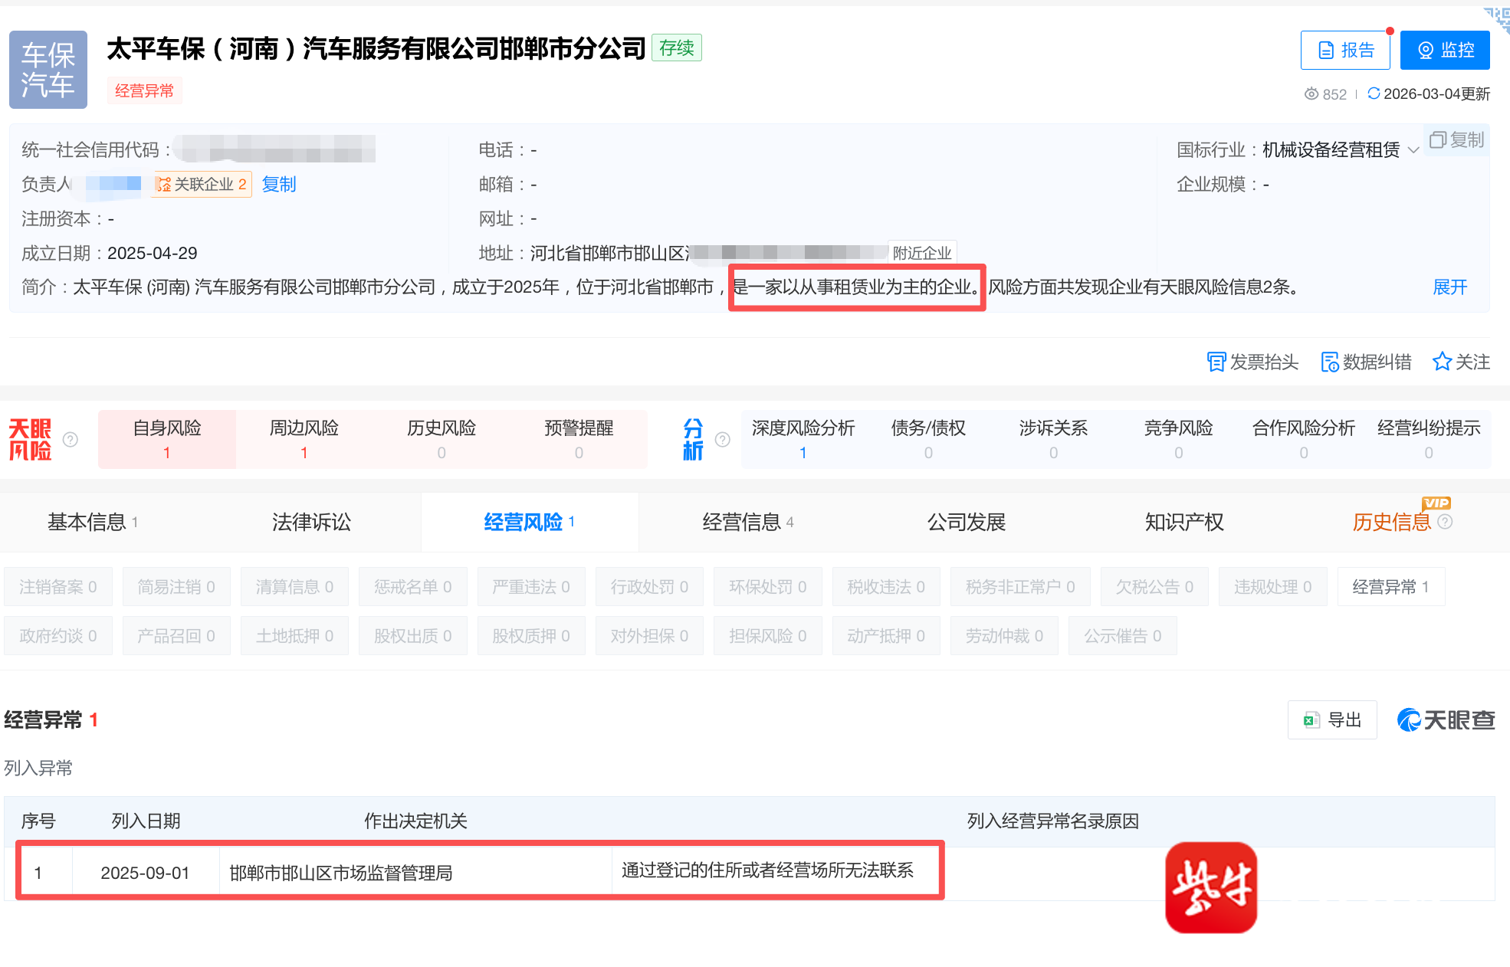The width and height of the screenshot is (1510, 967).
Task: Click 导出 export button
Action: pos(1332,720)
